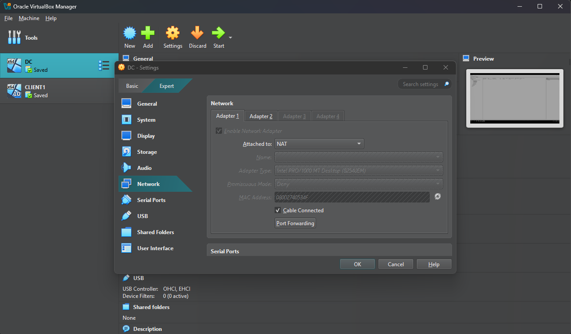Open the network Name dropdown
The image size is (571, 334).
click(358, 157)
